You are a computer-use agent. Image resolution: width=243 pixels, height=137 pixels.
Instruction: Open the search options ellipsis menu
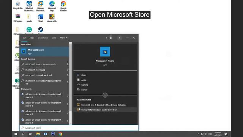click(x=127, y=38)
